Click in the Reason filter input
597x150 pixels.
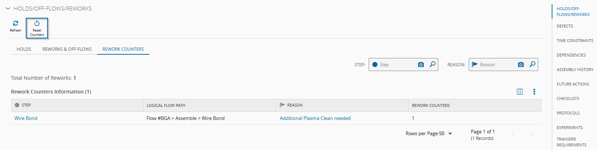tap(497, 64)
